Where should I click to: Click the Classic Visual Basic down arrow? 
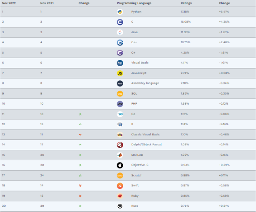(80, 134)
